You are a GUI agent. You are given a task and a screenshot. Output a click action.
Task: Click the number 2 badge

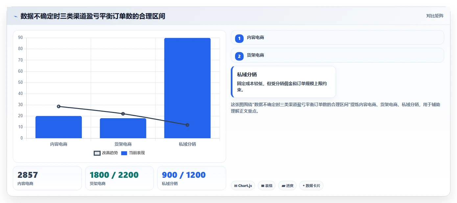tap(239, 56)
